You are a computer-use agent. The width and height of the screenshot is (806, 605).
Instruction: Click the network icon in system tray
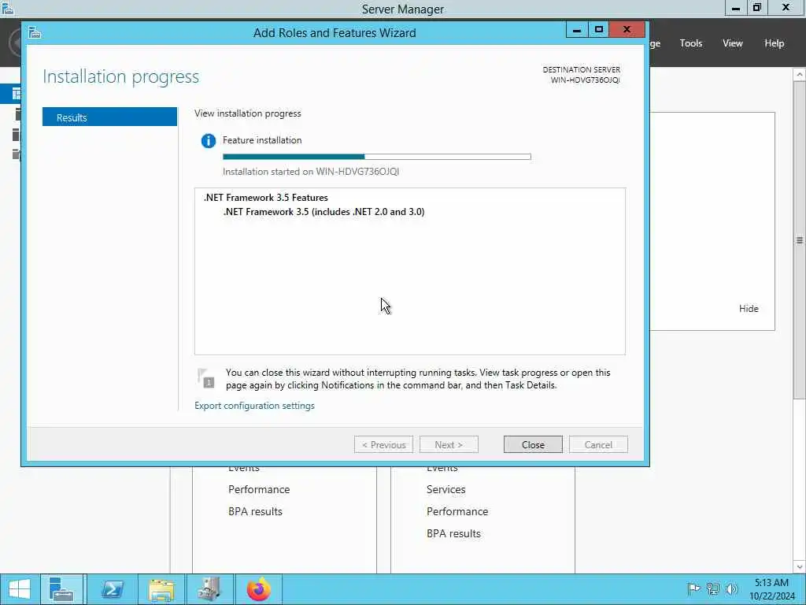[712, 588]
